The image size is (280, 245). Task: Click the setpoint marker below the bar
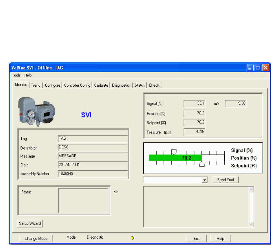click(202, 164)
